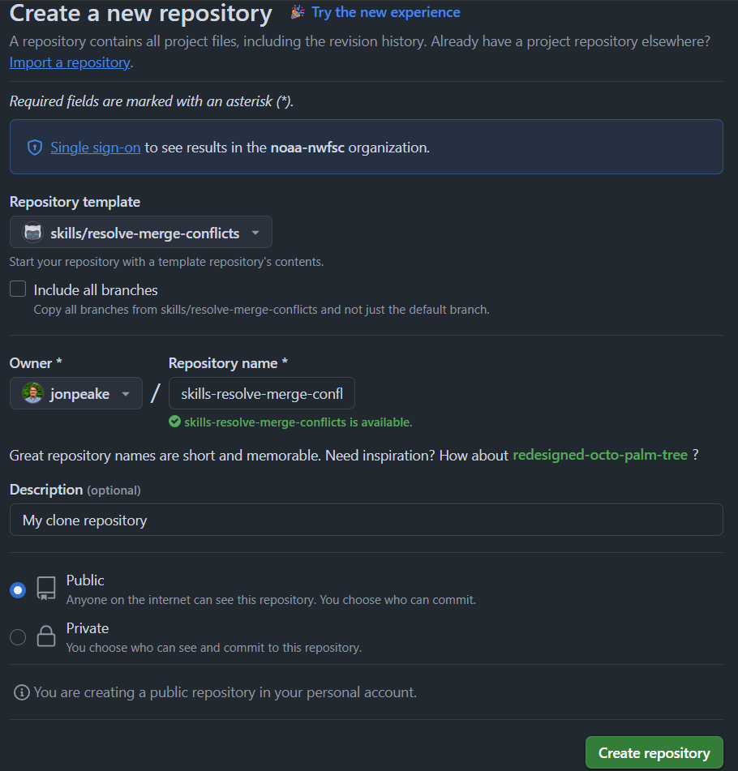Open the Repository template dropdown
The height and width of the screenshot is (771, 738).
point(141,232)
